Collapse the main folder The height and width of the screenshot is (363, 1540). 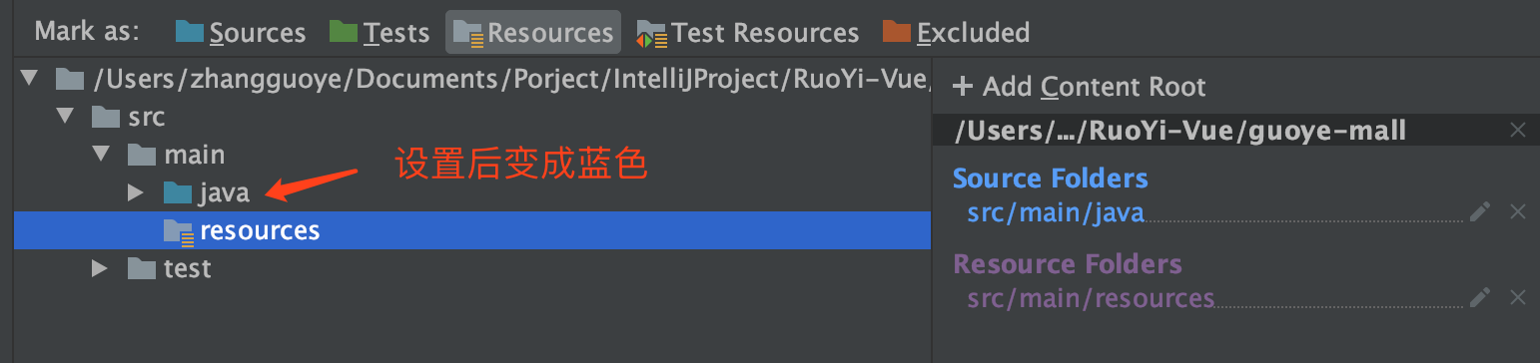[101, 155]
